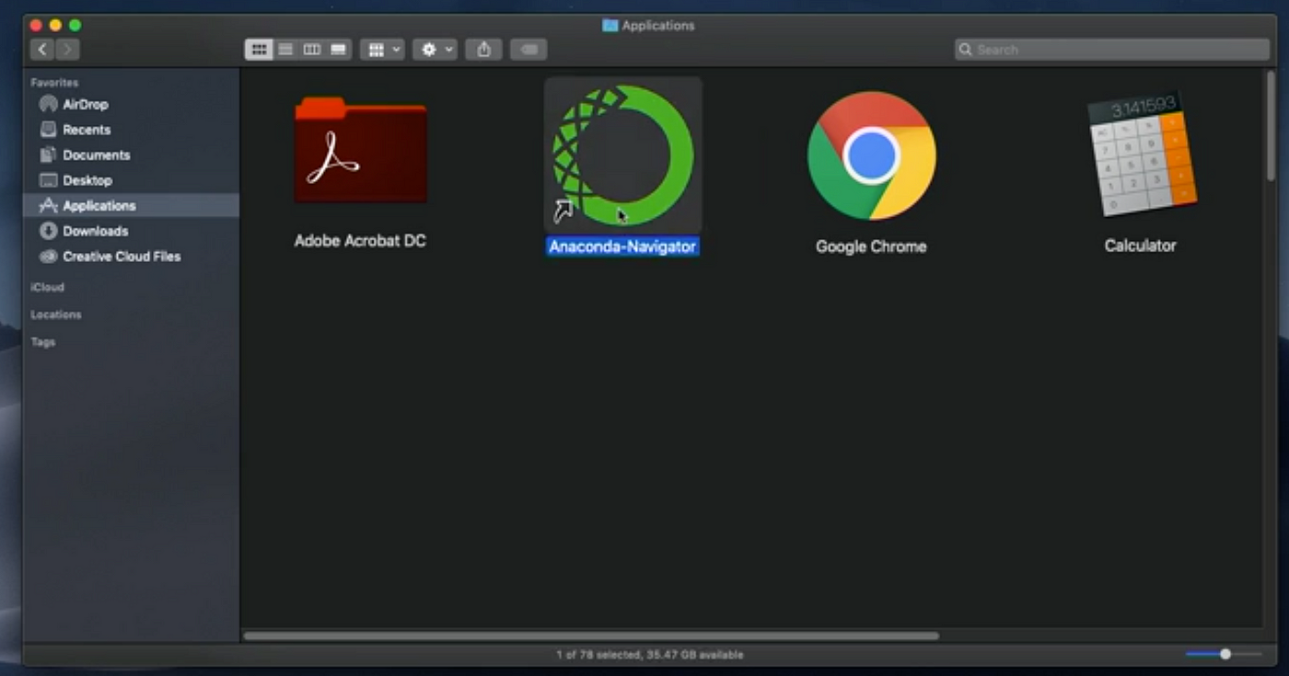Screen dimensions: 1289x676
Task: Click the vertical scrollbar
Action: pyautogui.click(x=1272, y=126)
